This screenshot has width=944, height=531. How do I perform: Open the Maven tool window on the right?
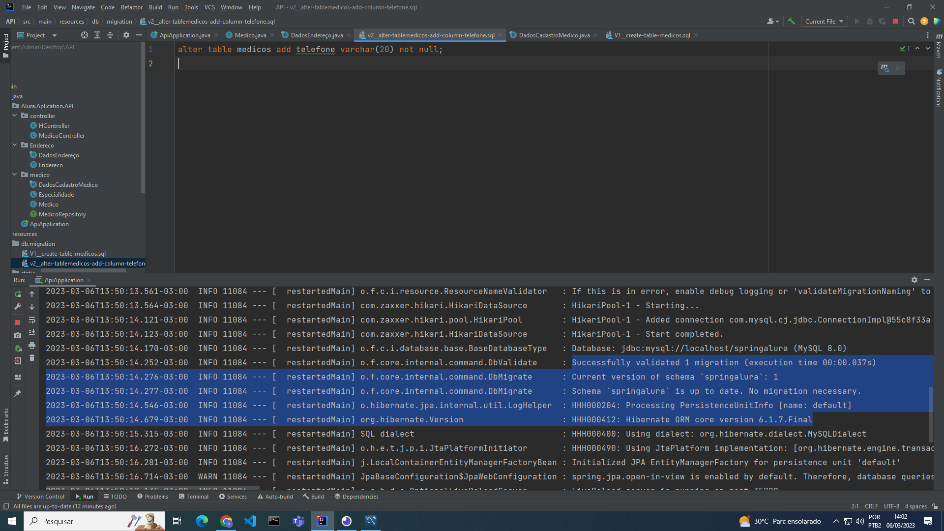[x=939, y=45]
